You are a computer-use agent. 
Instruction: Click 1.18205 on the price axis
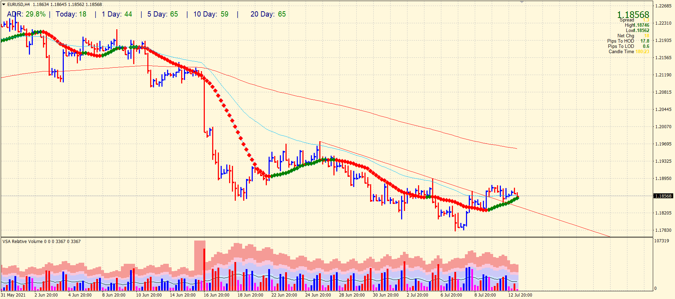coord(663,213)
